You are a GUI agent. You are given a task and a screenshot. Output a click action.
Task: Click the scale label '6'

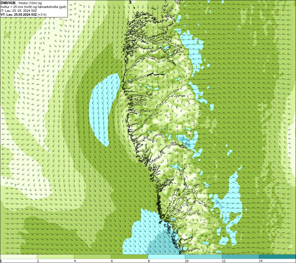112,261
